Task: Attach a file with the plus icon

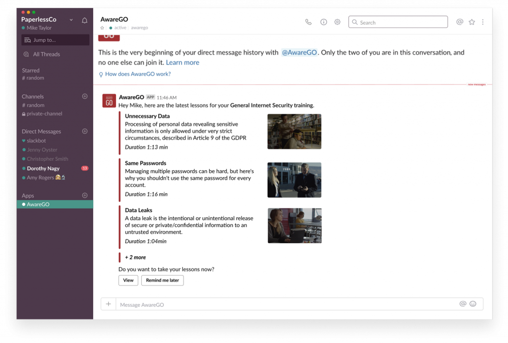Action: point(108,304)
